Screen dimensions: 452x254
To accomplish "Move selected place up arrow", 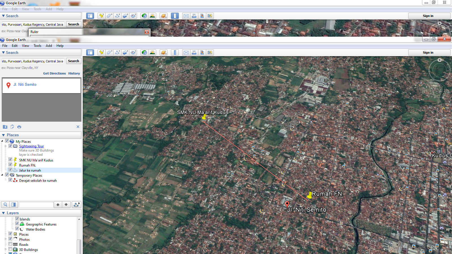I will [x=58, y=205].
